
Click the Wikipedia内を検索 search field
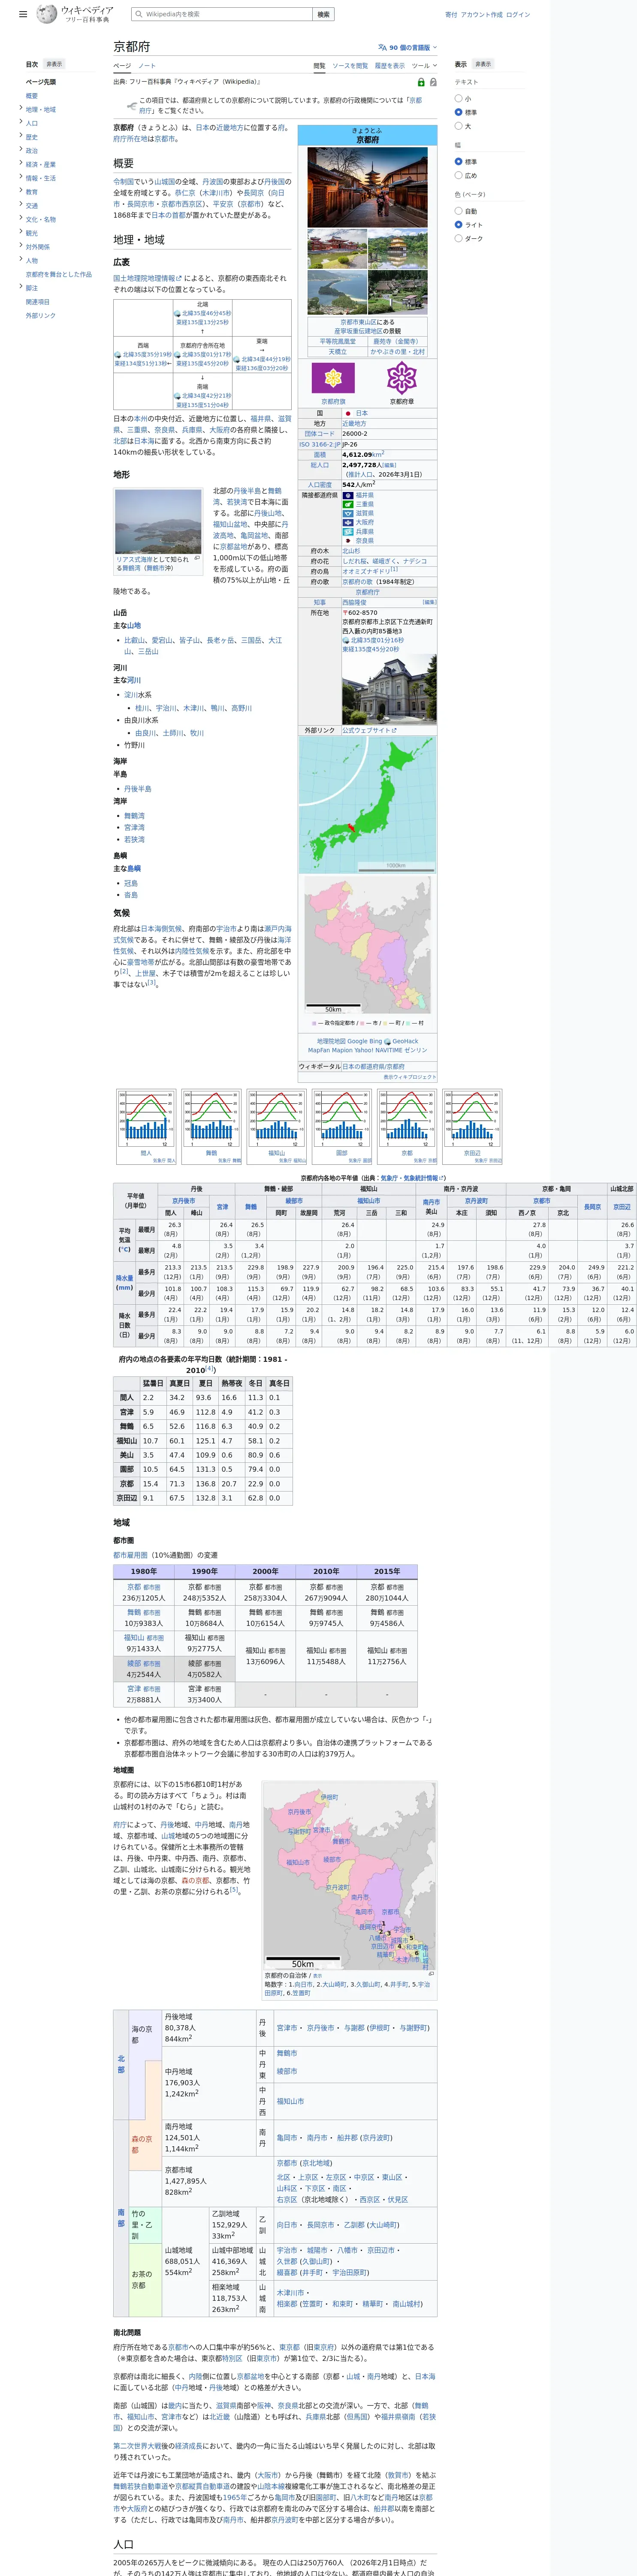(222, 14)
